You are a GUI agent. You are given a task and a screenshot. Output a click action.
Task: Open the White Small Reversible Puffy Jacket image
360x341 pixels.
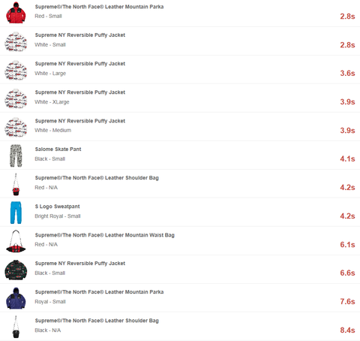point(16,41)
